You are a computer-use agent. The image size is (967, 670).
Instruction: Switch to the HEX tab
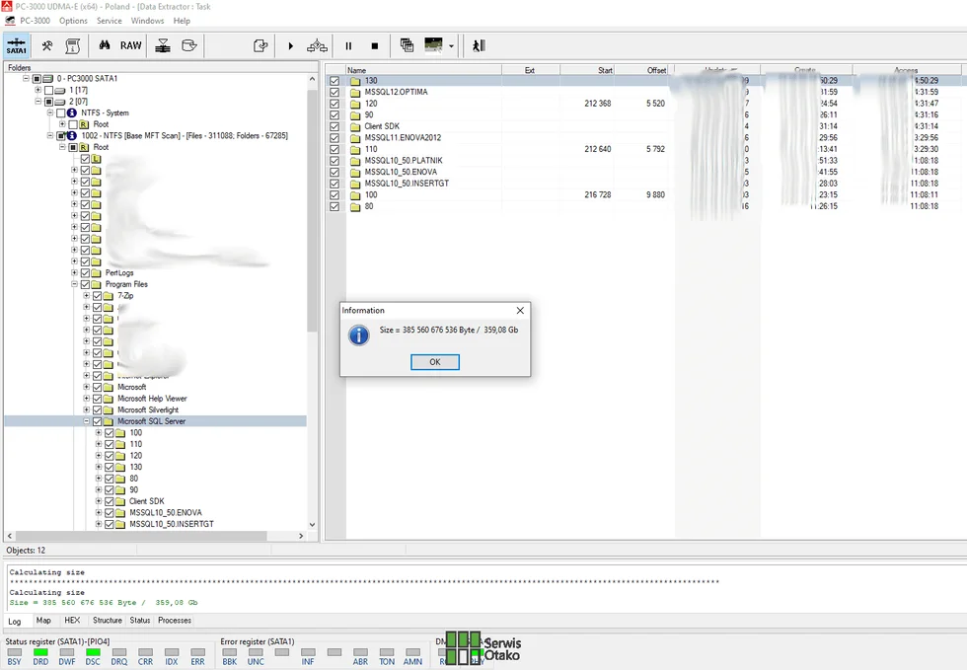point(72,621)
